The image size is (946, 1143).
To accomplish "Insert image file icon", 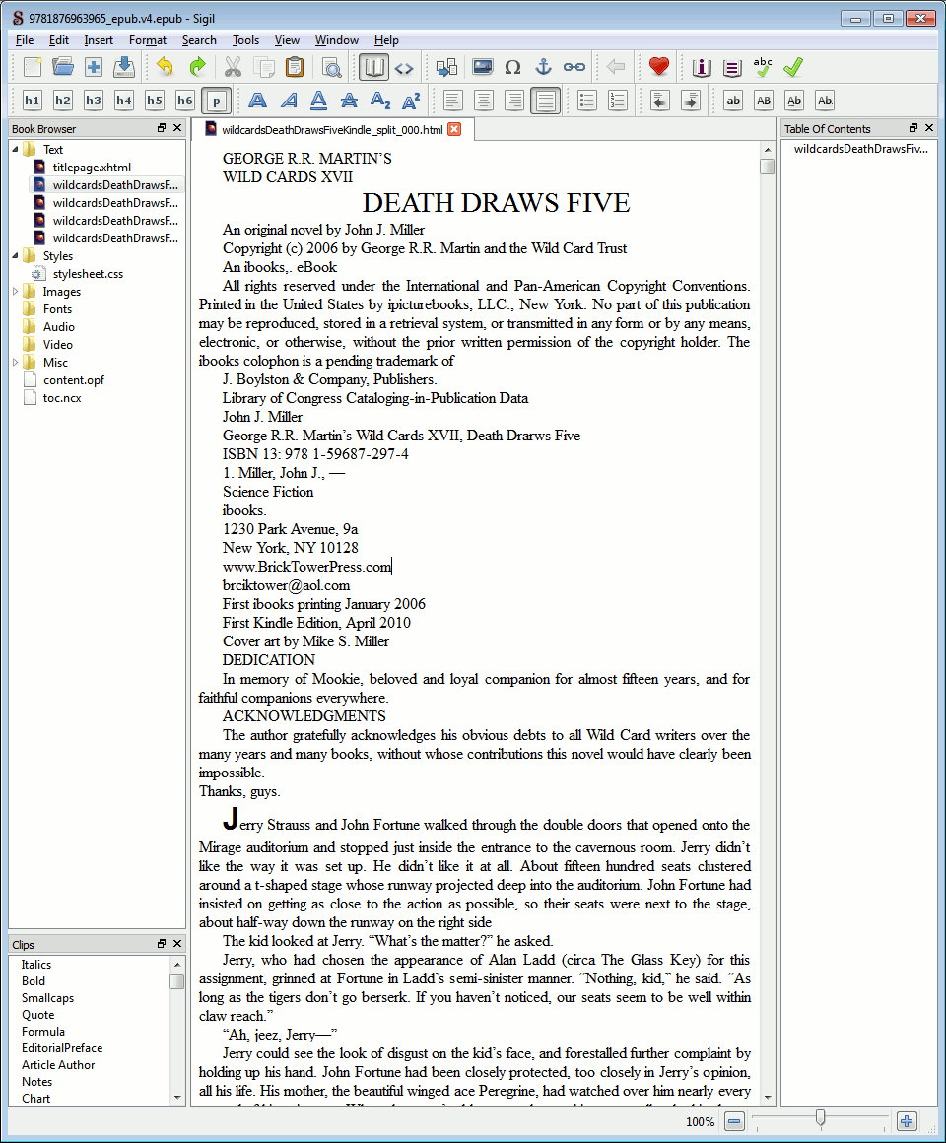I will point(483,67).
